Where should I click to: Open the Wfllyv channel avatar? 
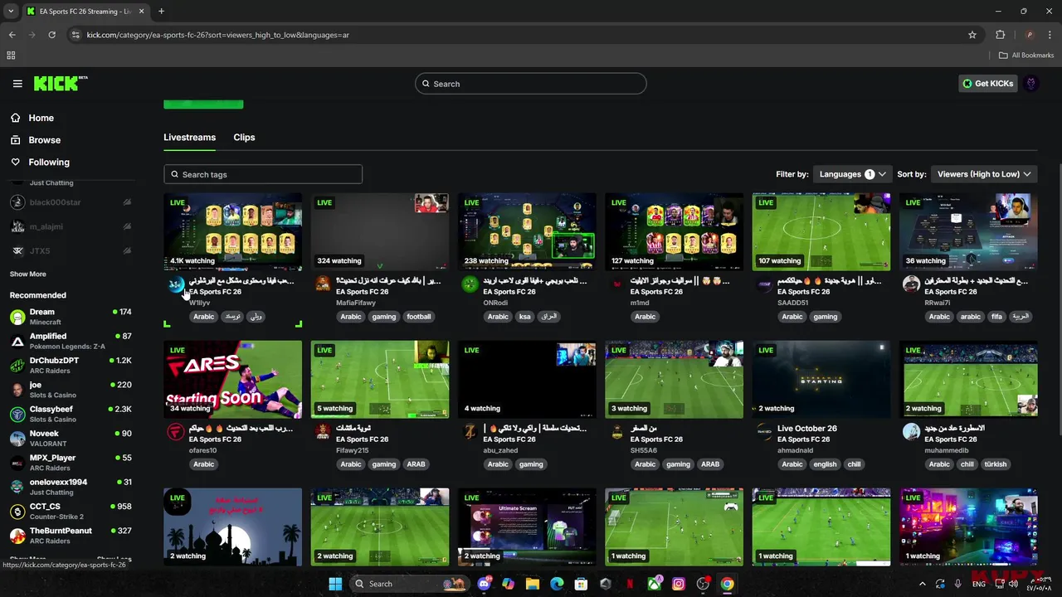click(175, 284)
